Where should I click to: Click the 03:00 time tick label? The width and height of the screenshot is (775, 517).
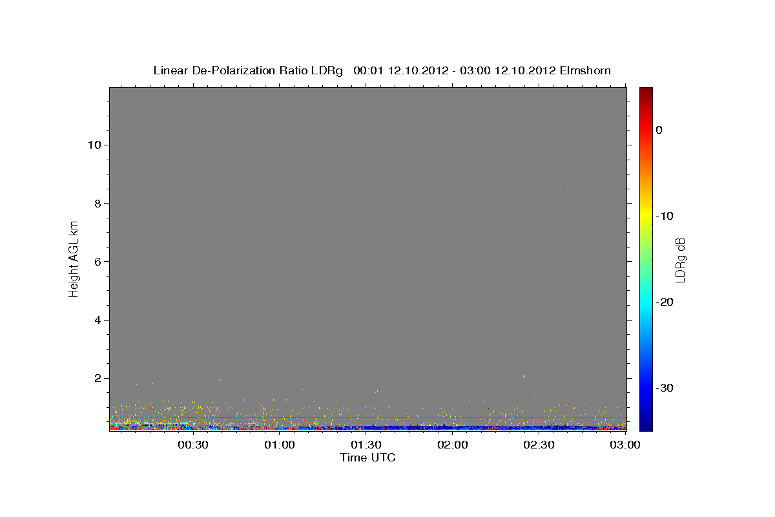[x=625, y=445]
